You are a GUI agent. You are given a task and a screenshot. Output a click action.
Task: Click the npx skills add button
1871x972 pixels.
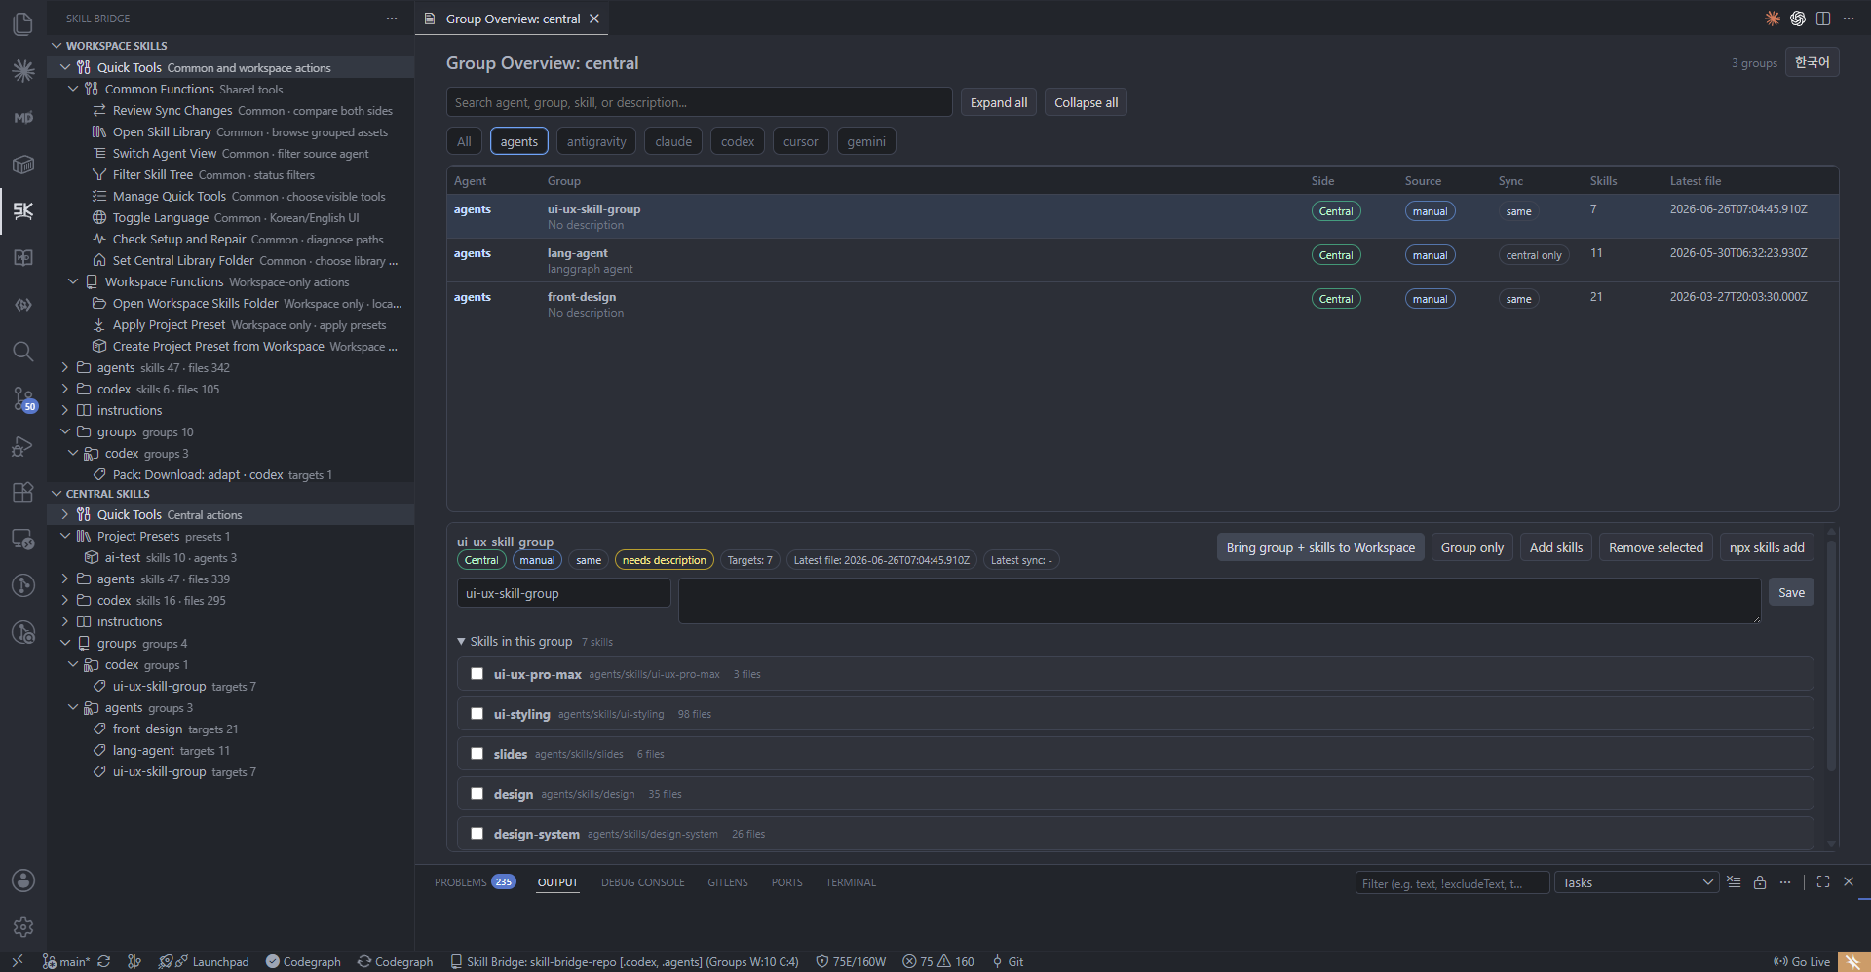tap(1767, 547)
